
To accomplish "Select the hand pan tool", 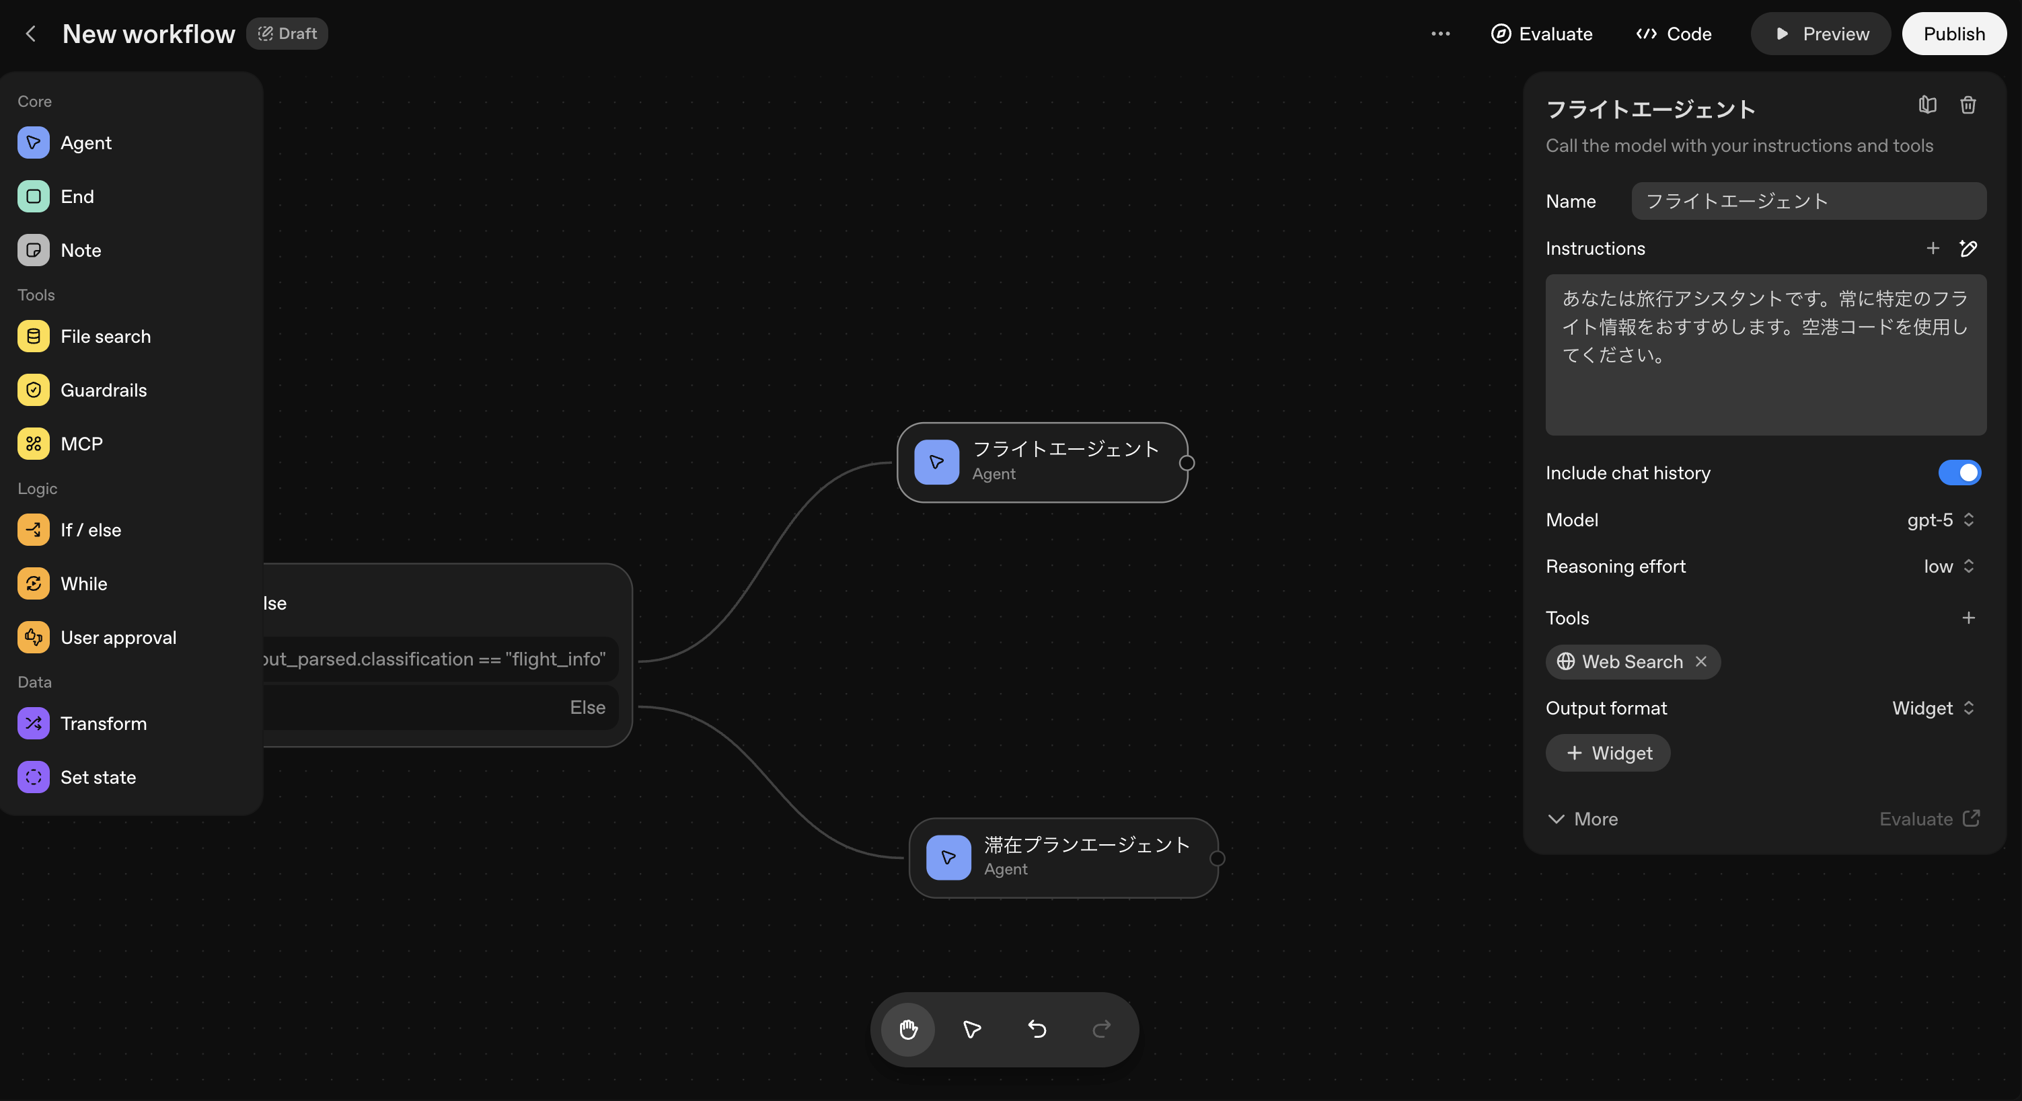I will coord(908,1029).
